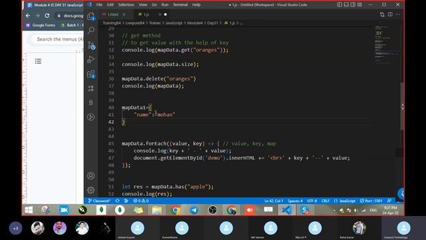
Task: Click the circular play icon in activity bar
Action: pos(91,117)
